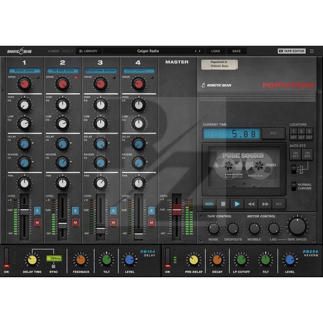Open the Tape Editor
This screenshot has height=323, width=323.
[291, 51]
